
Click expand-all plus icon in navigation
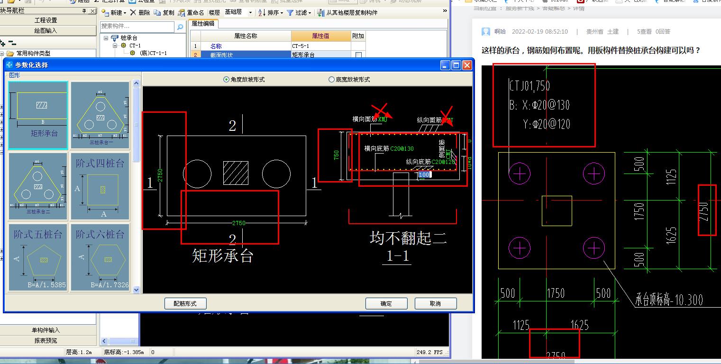tap(3, 43)
